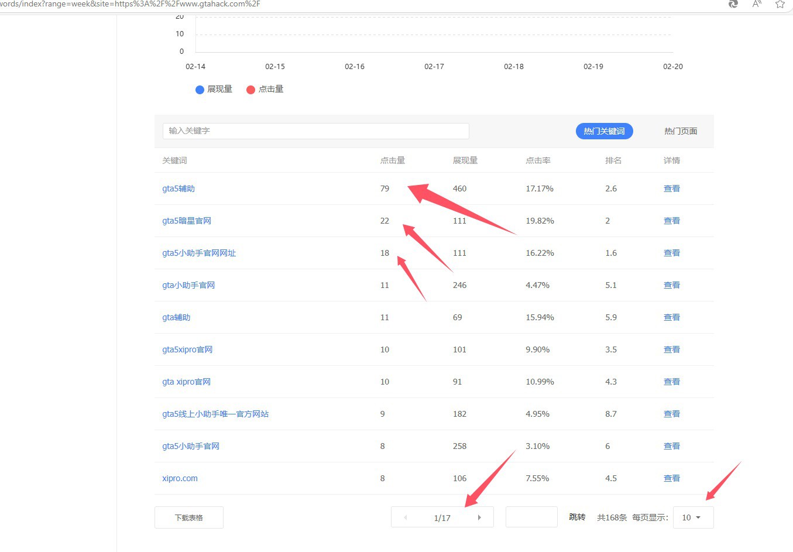Click 查看 for the xipro.com row
793x552 pixels.
click(x=672, y=478)
